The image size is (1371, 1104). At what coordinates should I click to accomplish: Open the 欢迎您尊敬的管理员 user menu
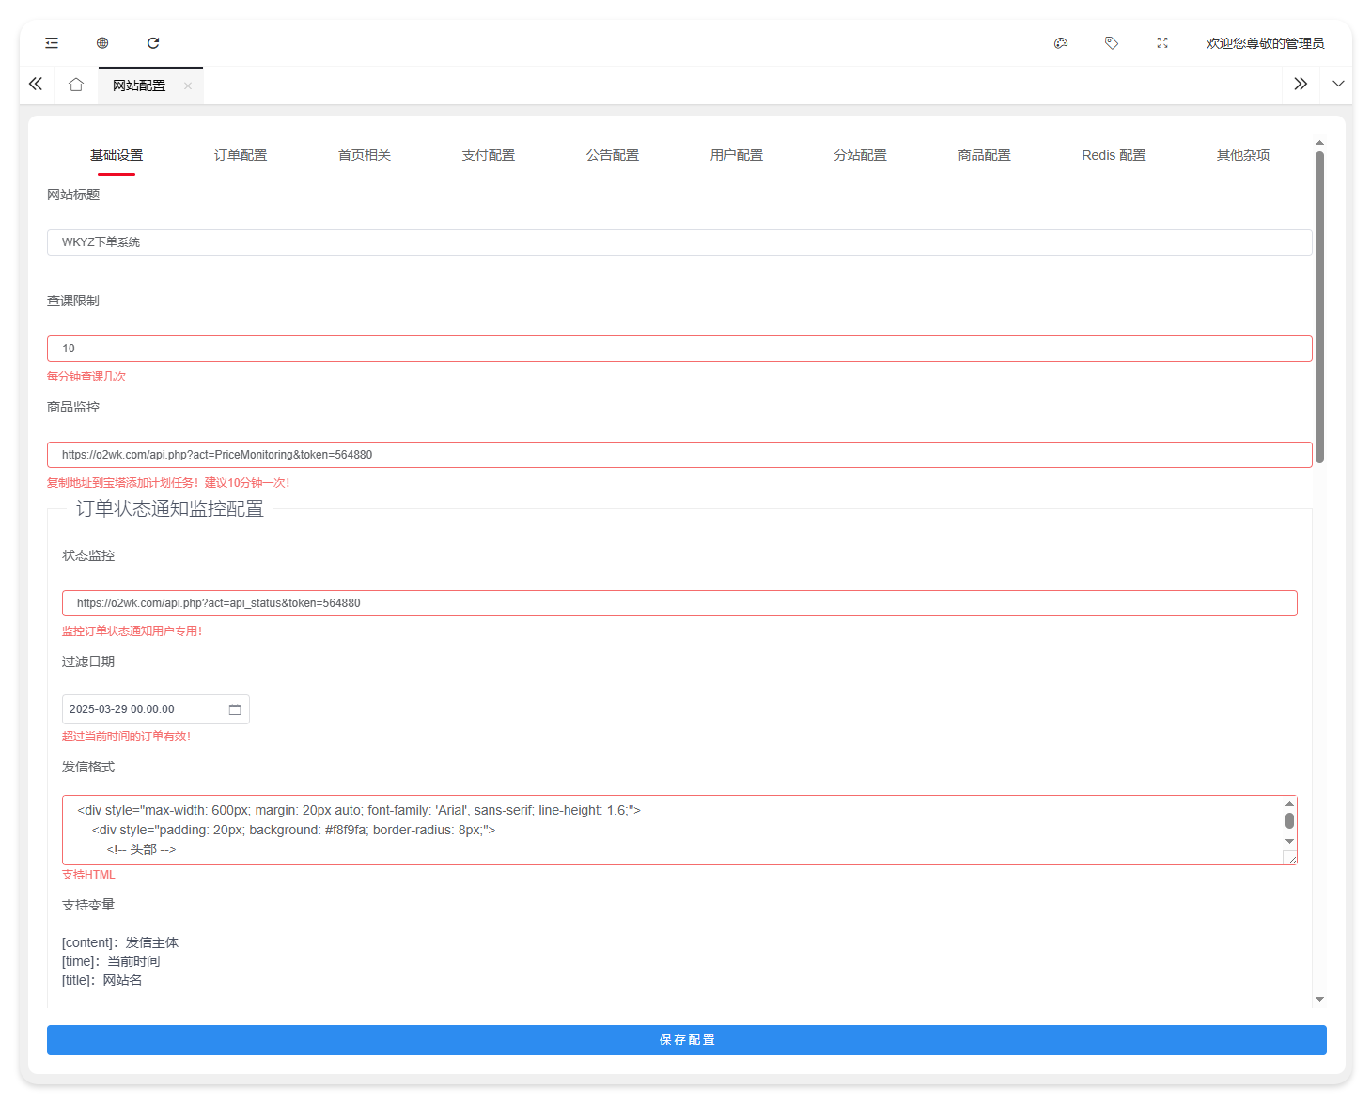1265,43
